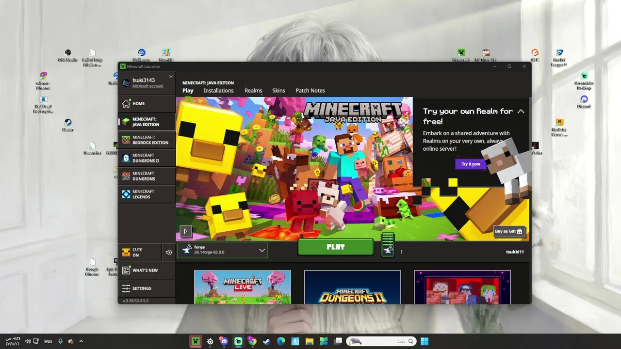Open TLauncher desktop shortcut
Viewport: 621px width, 349px height.
coord(92,148)
